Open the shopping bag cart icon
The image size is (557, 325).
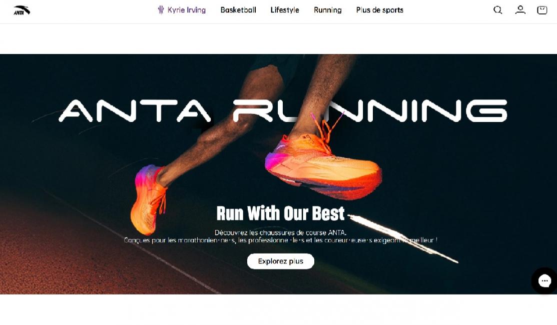point(541,10)
